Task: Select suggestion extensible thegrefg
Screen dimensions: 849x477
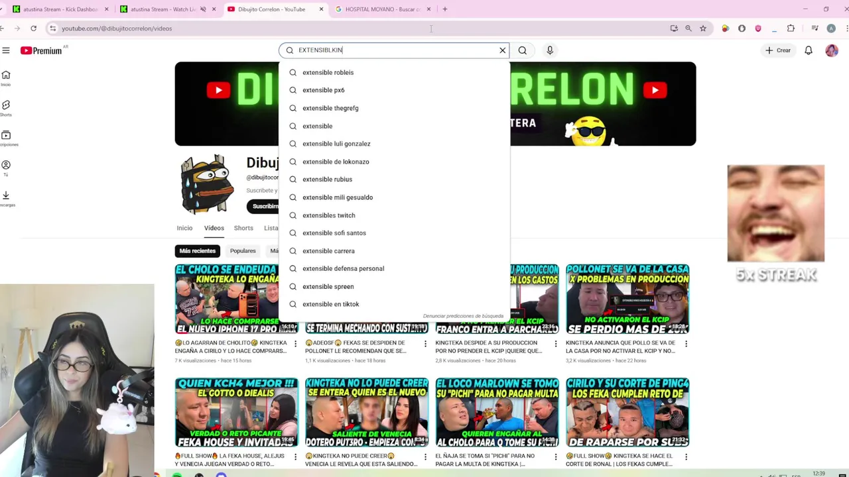Action: [x=395, y=108]
